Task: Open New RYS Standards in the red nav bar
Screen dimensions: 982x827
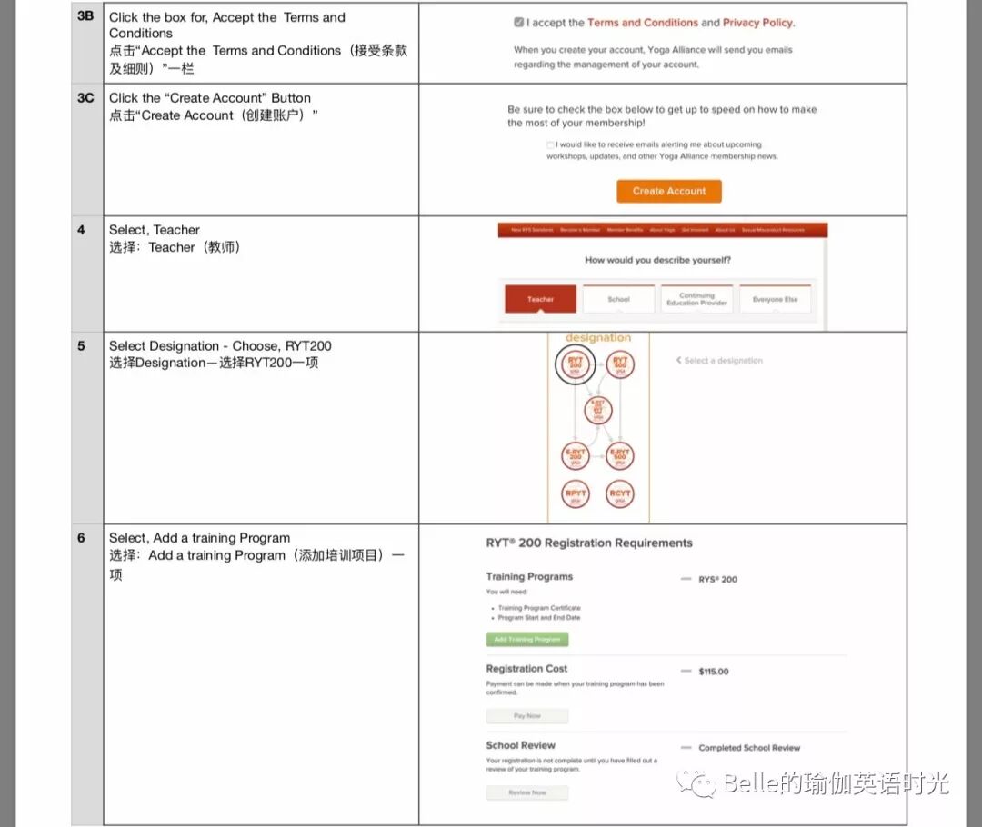Action: [x=532, y=230]
